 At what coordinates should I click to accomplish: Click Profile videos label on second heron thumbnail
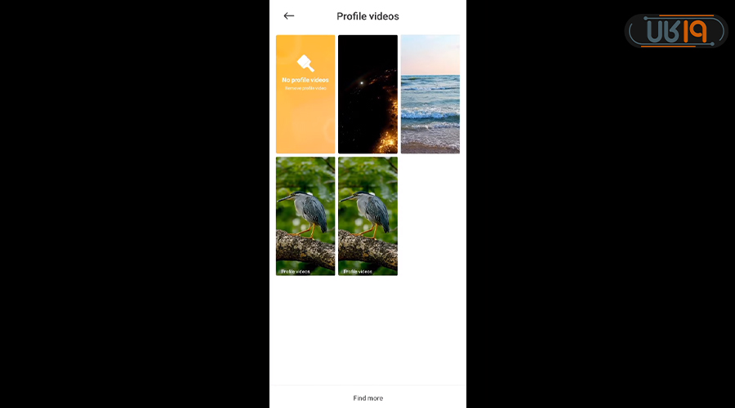click(358, 271)
